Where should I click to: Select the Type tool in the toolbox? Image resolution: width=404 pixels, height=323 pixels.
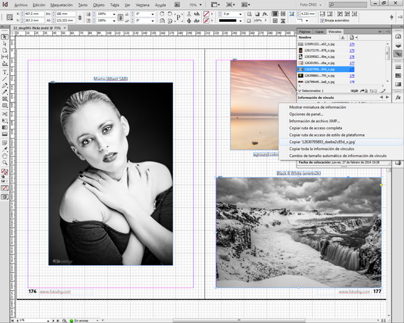pos(4,73)
